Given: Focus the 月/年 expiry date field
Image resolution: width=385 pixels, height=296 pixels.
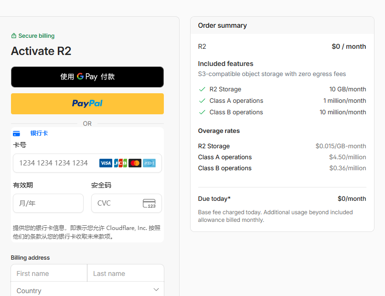Looking at the screenshot, I should coord(48,203).
